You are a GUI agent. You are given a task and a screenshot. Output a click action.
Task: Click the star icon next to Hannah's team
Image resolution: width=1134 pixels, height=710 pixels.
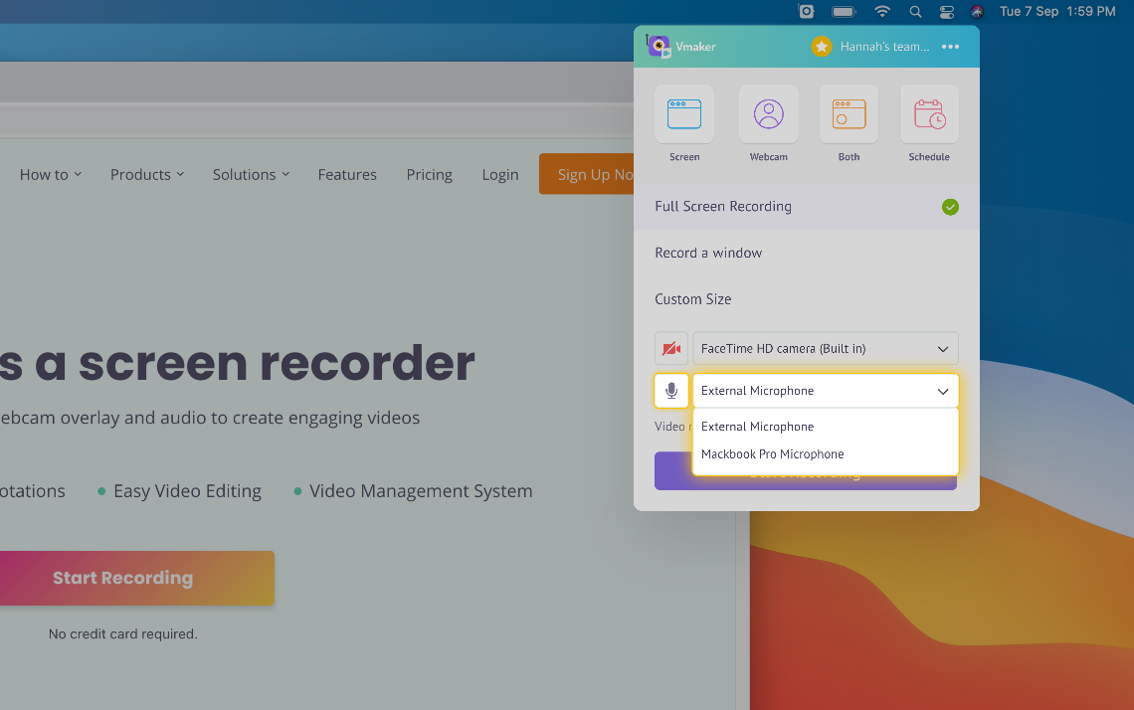(x=822, y=46)
